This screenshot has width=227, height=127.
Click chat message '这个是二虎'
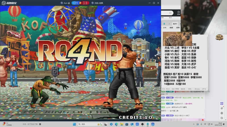[174, 111]
